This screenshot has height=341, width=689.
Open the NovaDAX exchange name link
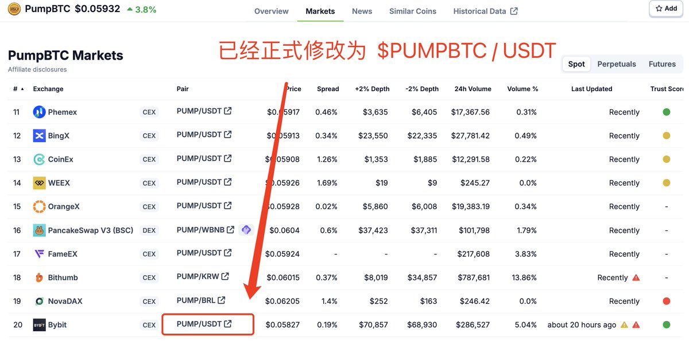pyautogui.click(x=65, y=301)
